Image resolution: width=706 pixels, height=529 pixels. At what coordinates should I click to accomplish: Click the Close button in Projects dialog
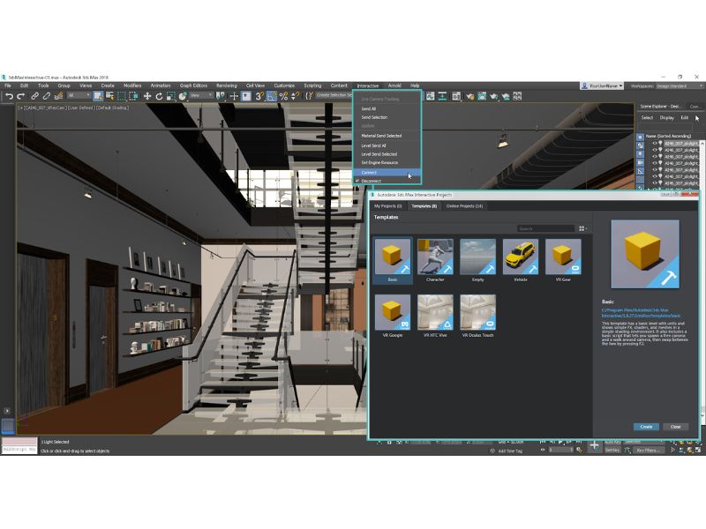pyautogui.click(x=675, y=426)
